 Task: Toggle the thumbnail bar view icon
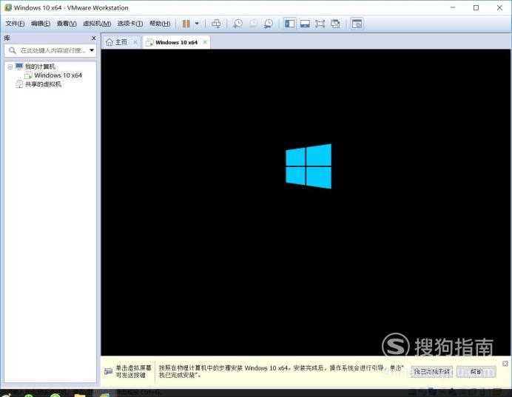tap(305, 24)
